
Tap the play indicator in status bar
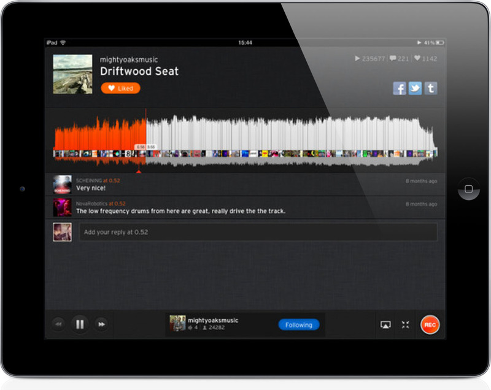click(x=419, y=43)
